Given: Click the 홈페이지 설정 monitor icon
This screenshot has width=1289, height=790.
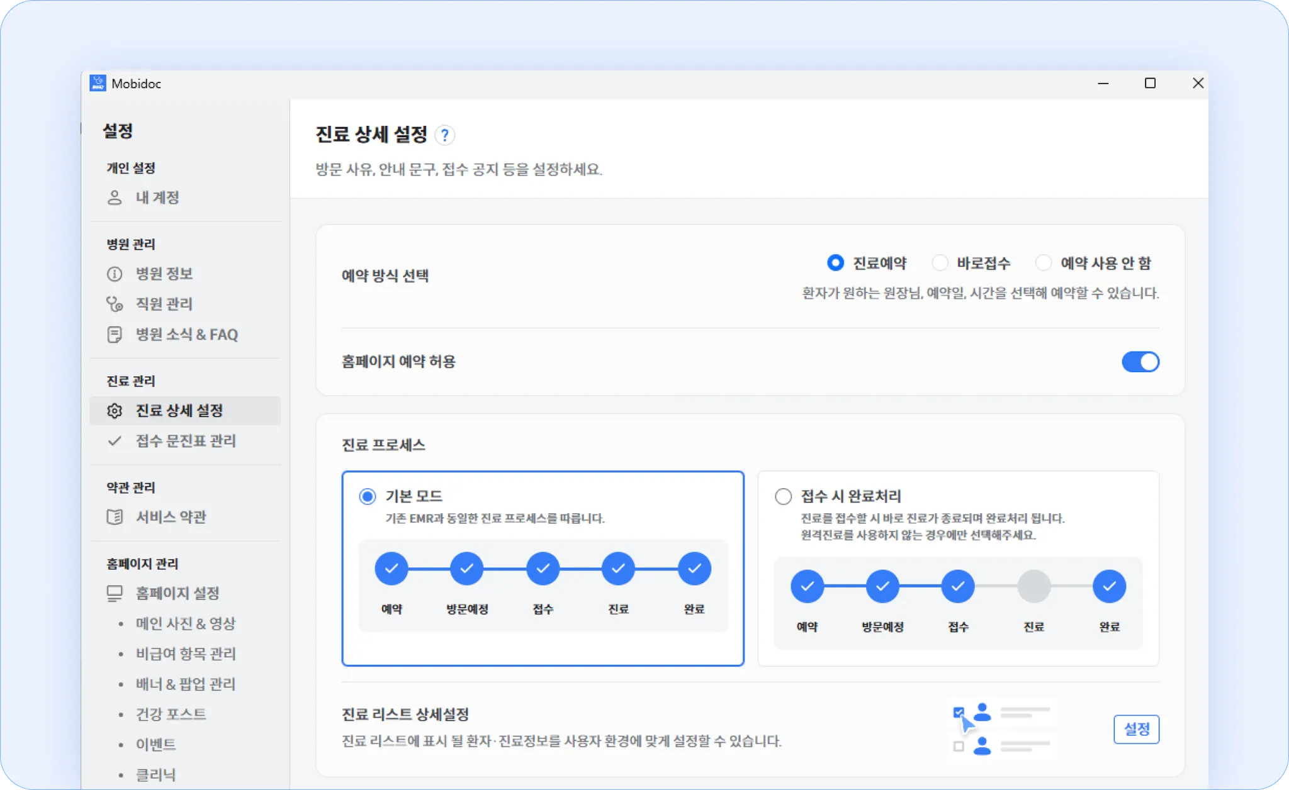Looking at the screenshot, I should pos(115,594).
